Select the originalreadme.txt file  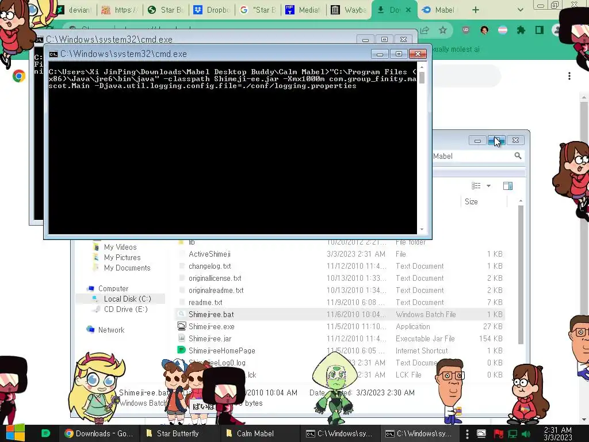[x=216, y=290]
